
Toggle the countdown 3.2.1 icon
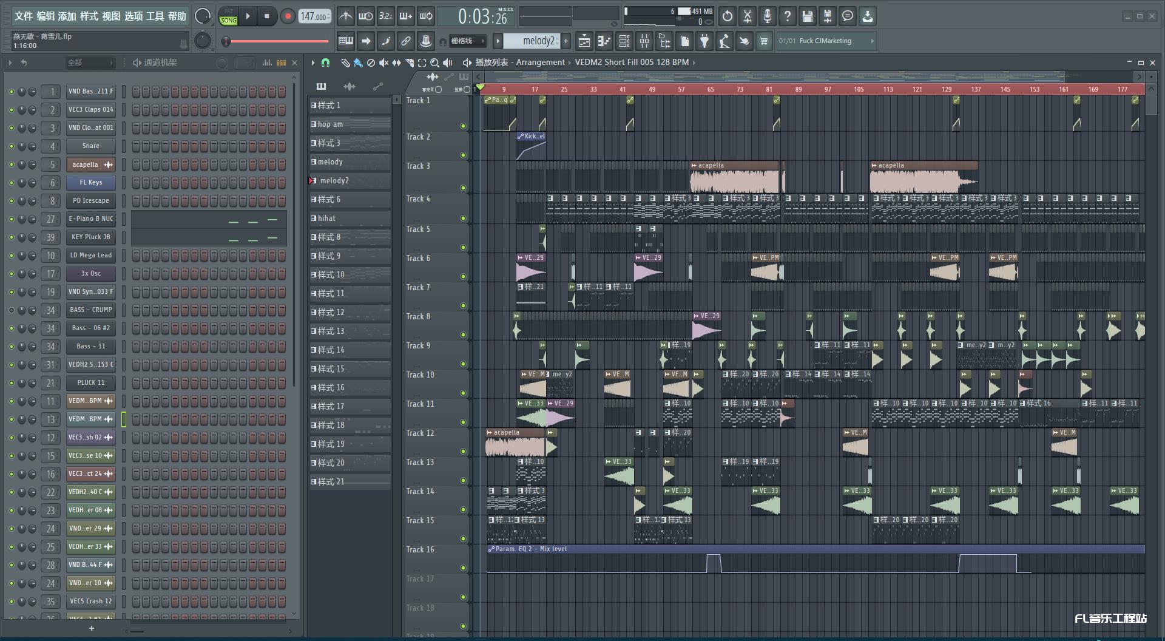tap(385, 16)
